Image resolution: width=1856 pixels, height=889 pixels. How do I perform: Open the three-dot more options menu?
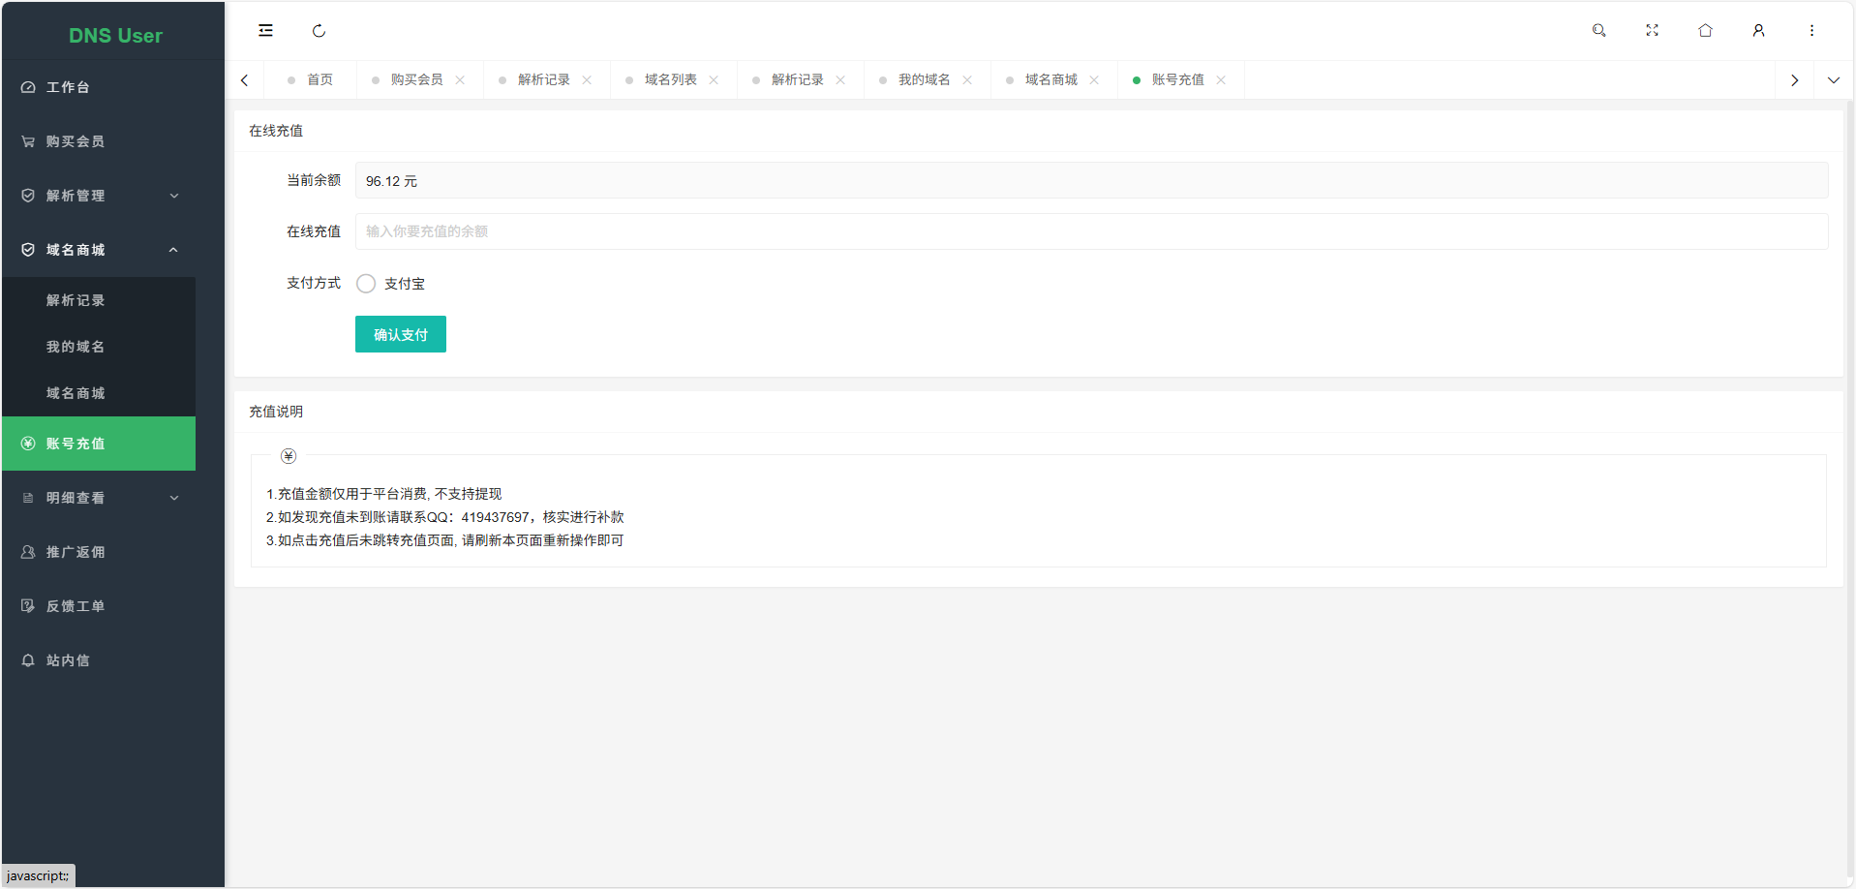point(1811,31)
